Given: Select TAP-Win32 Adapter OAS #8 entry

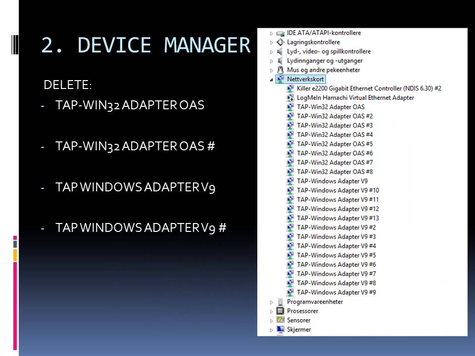Looking at the screenshot, I should (x=335, y=172).
